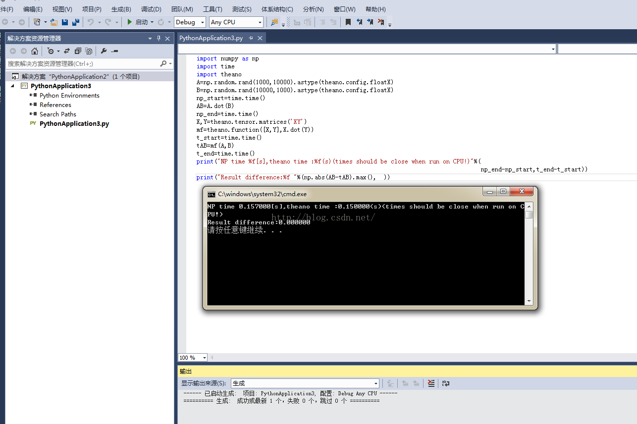The width and height of the screenshot is (637, 424).
Task: Select Search Paths tree item
Action: pyautogui.click(x=58, y=114)
